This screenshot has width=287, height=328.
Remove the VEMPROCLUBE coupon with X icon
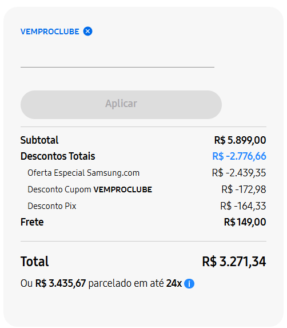(x=87, y=31)
